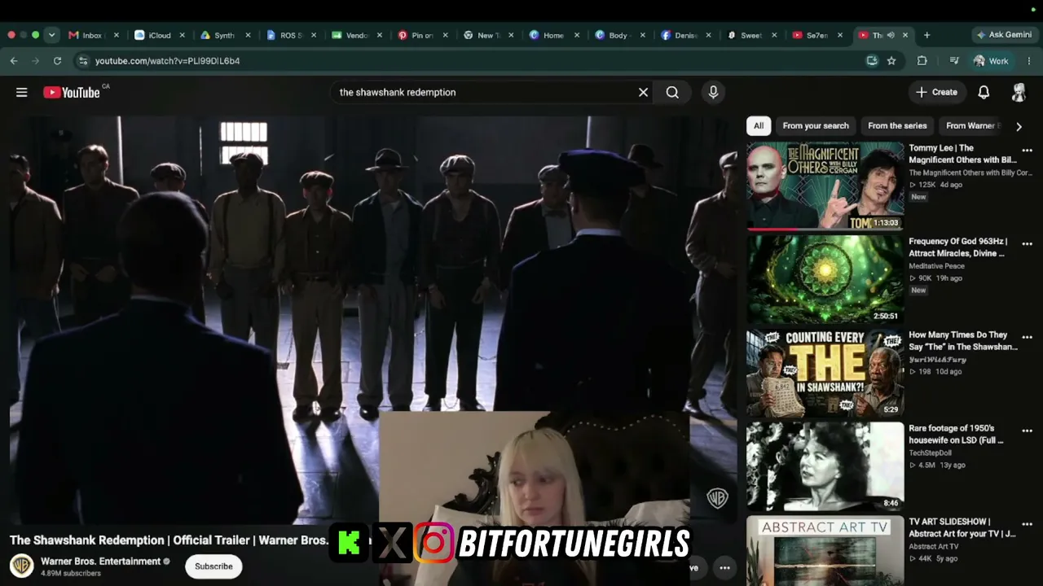Image resolution: width=1043 pixels, height=586 pixels.
Task: Open the media controls icon in toolbar
Action: (954, 61)
